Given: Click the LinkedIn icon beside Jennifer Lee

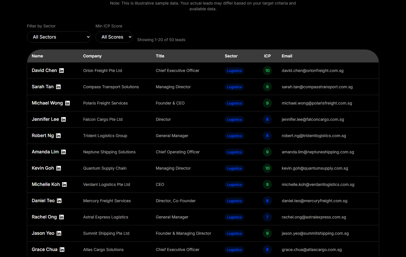Looking at the screenshot, I should click(x=63, y=119).
